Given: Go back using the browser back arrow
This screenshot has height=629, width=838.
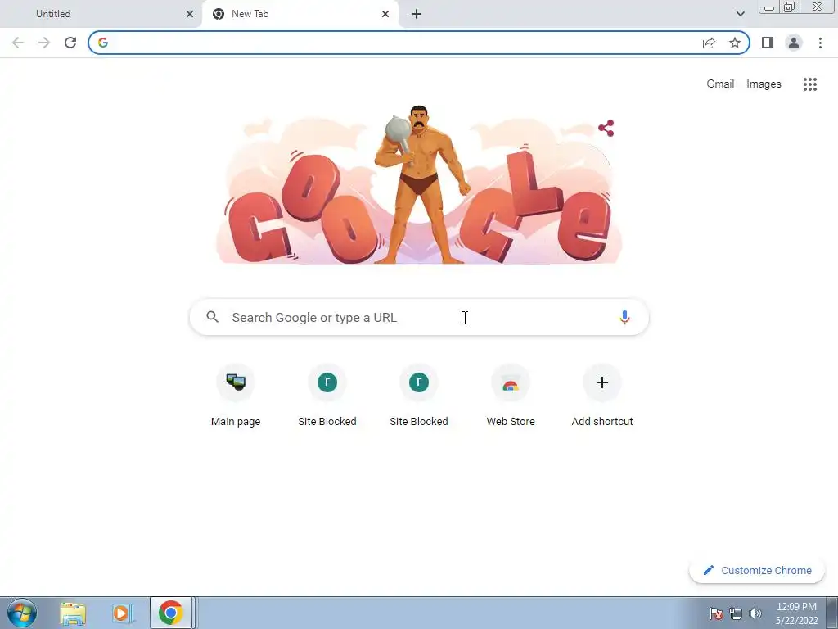Looking at the screenshot, I should (x=18, y=43).
